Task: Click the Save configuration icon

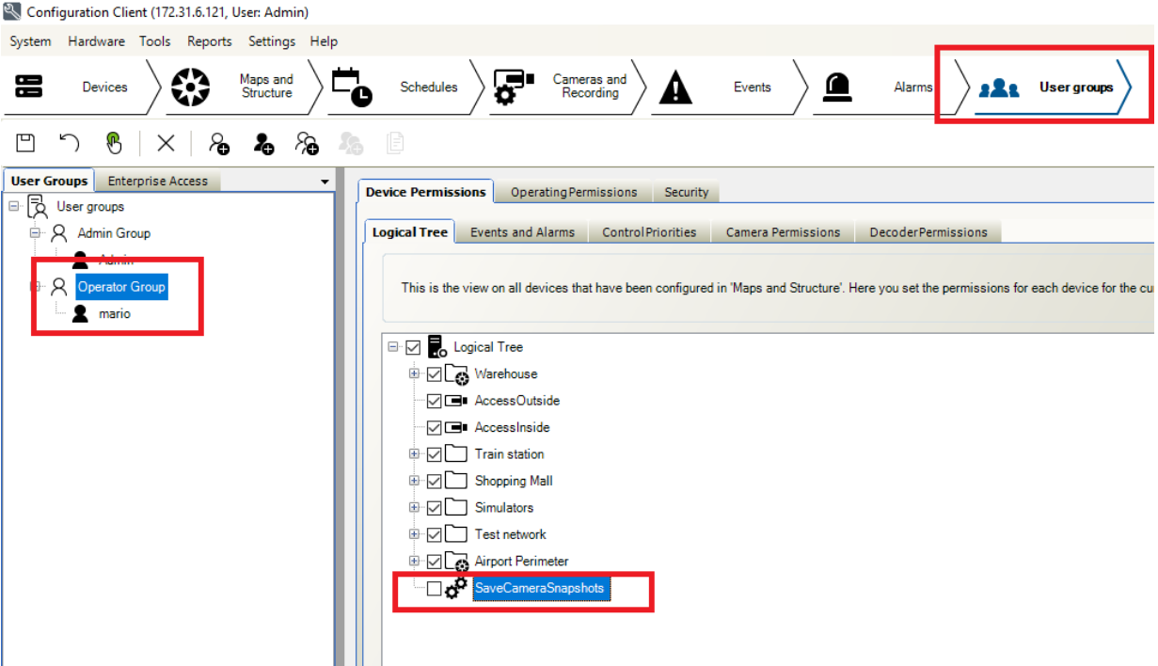Action: click(26, 143)
